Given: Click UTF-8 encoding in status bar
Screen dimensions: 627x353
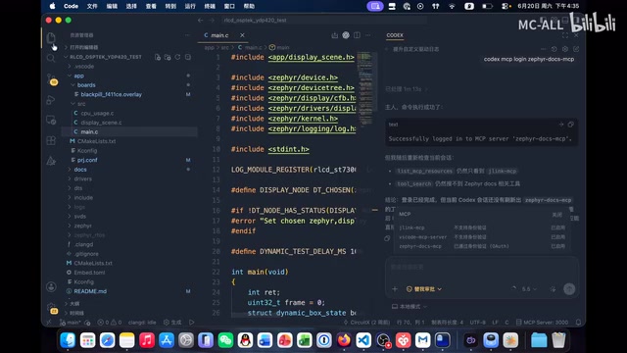Looking at the screenshot, I should pos(477,323).
